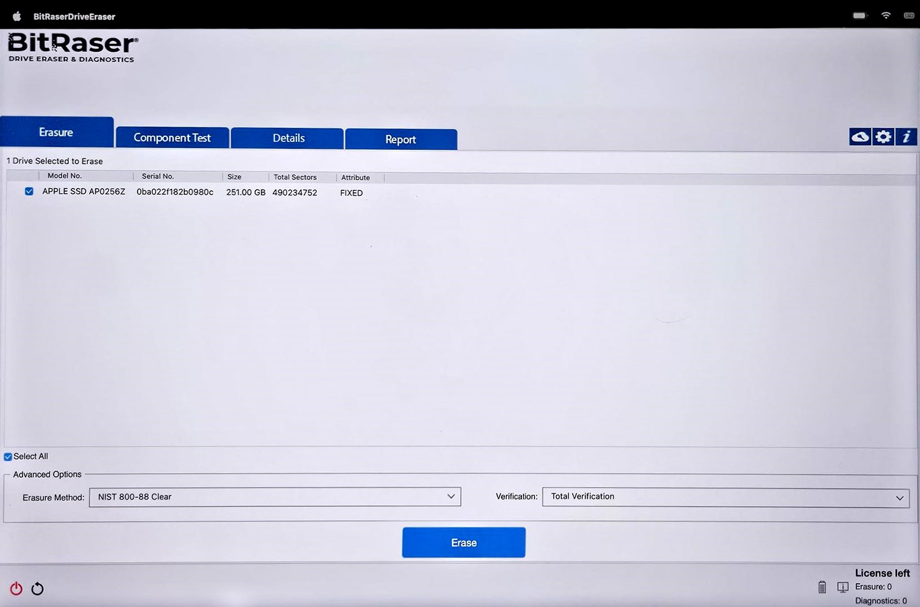
Task: Click the battery icon near License left
Action: 822,587
